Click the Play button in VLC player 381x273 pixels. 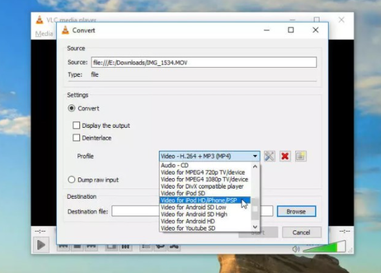pyautogui.click(x=41, y=245)
